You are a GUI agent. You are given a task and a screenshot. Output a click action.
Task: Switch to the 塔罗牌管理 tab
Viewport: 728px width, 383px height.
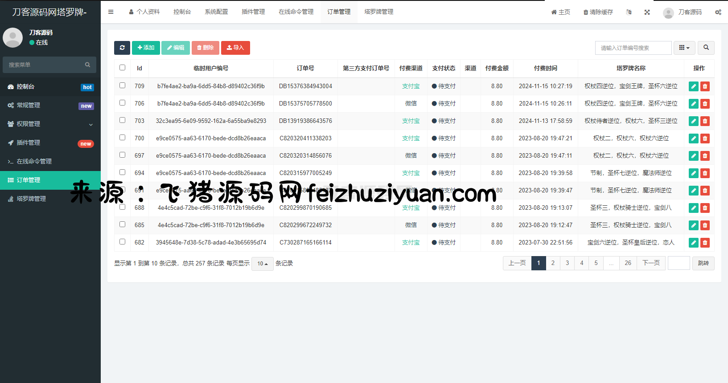[378, 12]
